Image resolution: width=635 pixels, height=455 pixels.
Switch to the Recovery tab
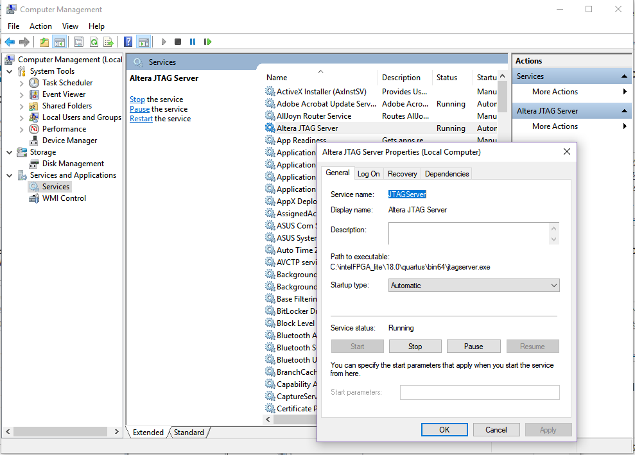tap(402, 174)
